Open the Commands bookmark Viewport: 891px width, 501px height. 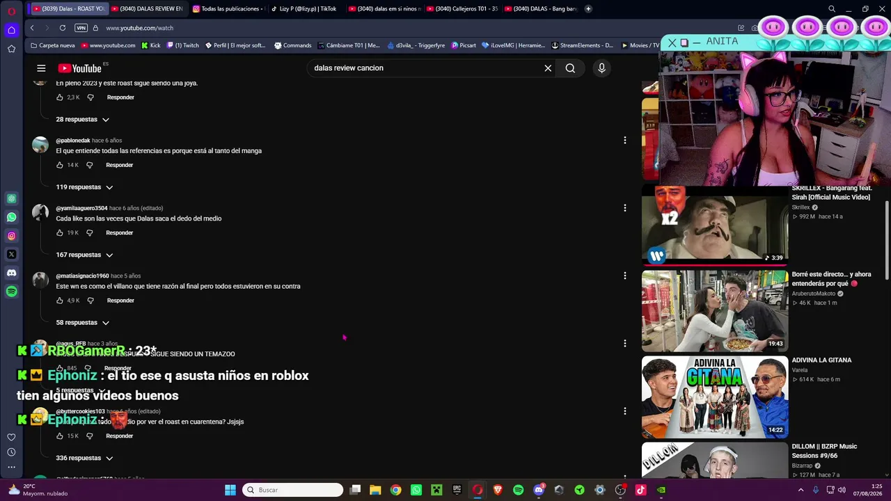[x=293, y=45]
